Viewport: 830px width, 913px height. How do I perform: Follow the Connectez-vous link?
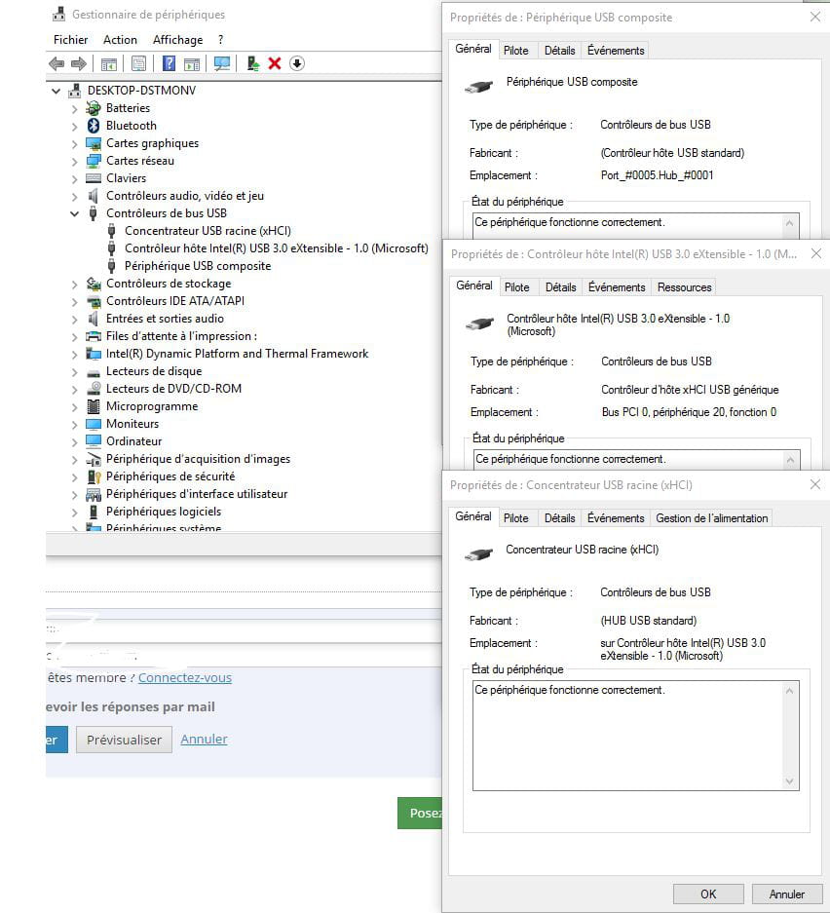point(184,677)
